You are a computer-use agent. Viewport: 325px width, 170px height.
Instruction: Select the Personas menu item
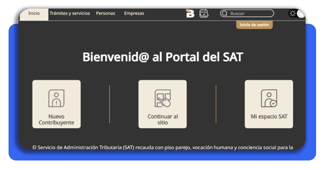tap(105, 13)
